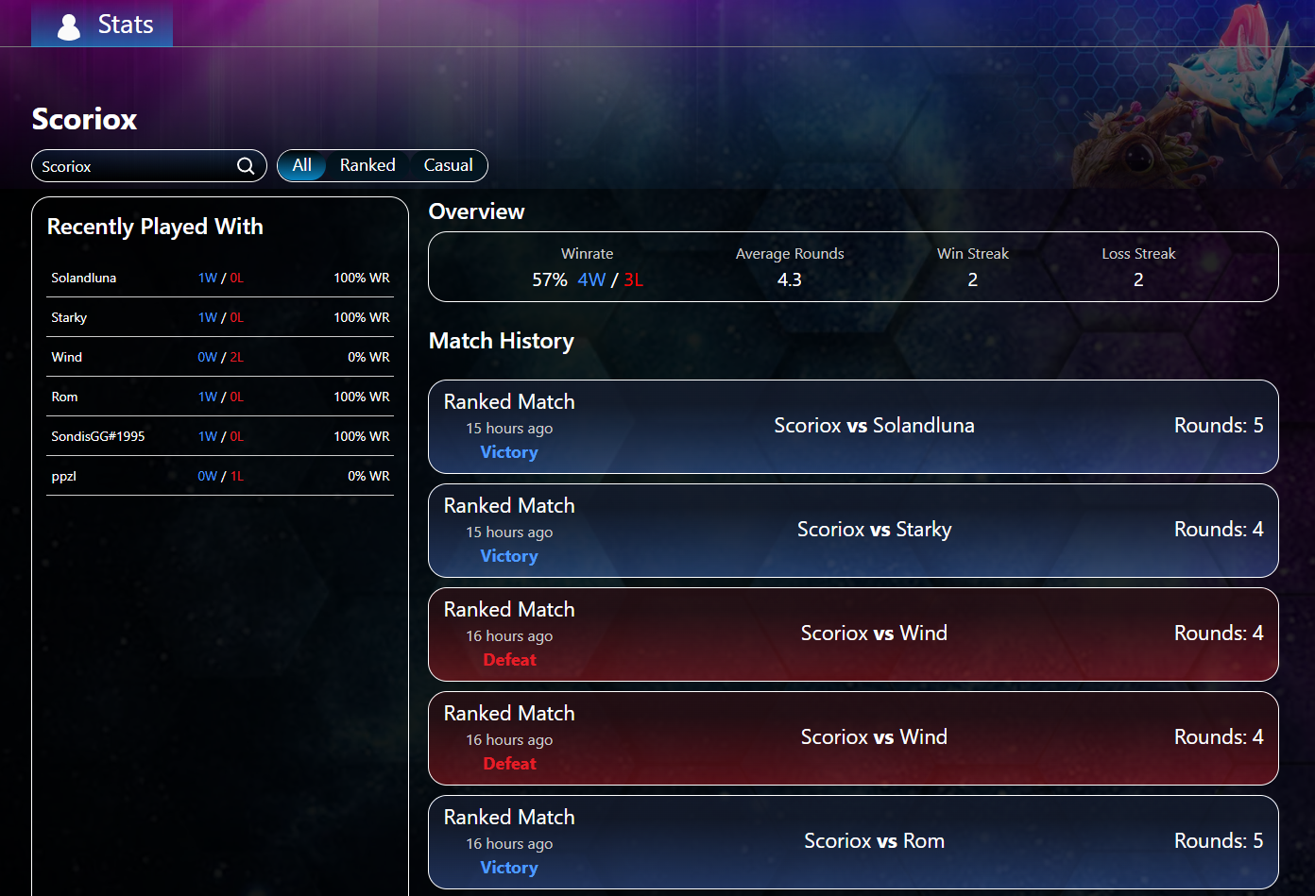Open the Scoriox vs Rom match entry
This screenshot has width=1315, height=896.
(853, 841)
